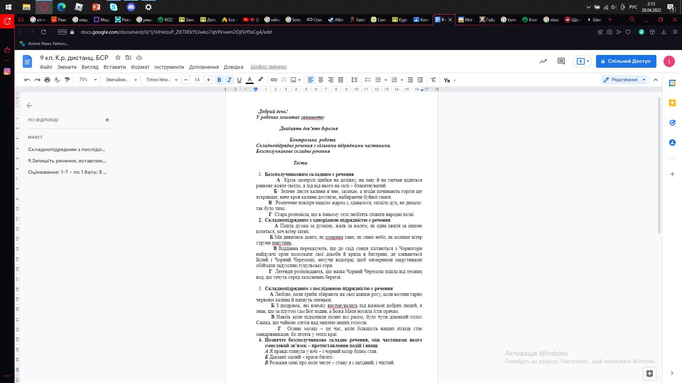Open line spacing options
Image resolution: width=682 pixels, height=383 pixels.
(354, 80)
